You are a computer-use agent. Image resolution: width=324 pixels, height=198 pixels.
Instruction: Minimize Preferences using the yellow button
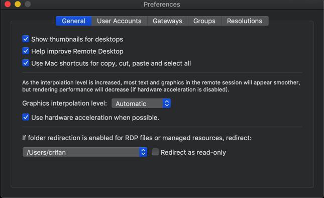coord(18,4)
